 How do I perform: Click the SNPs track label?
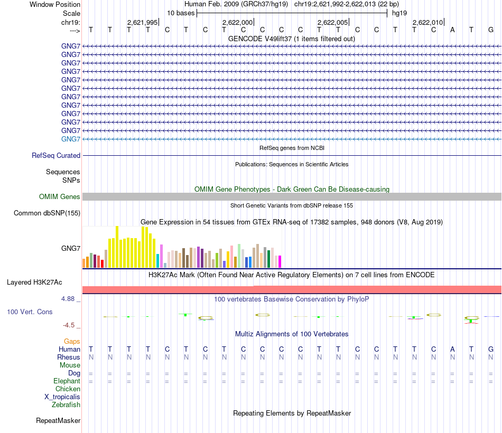pos(71,180)
